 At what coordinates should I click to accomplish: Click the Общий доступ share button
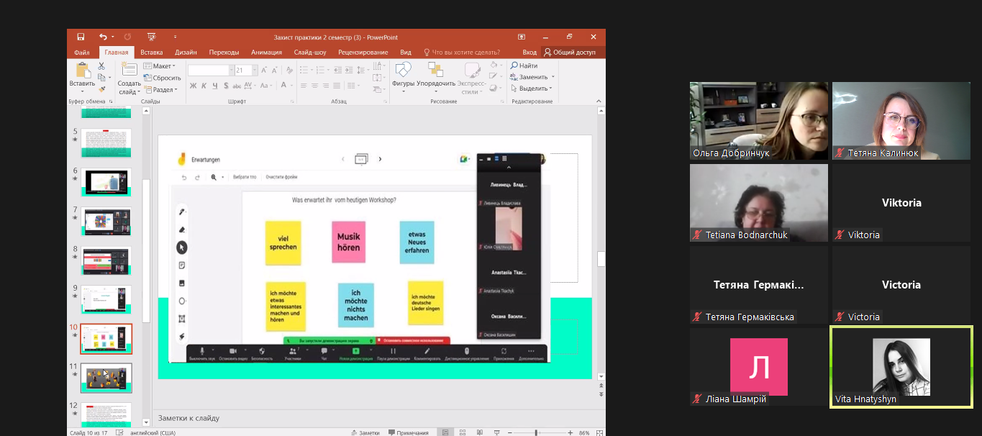569,52
